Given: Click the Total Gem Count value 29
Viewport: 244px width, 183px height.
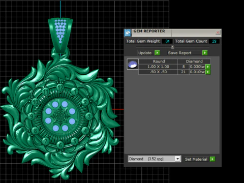Looking at the screenshot, I should [214, 41].
